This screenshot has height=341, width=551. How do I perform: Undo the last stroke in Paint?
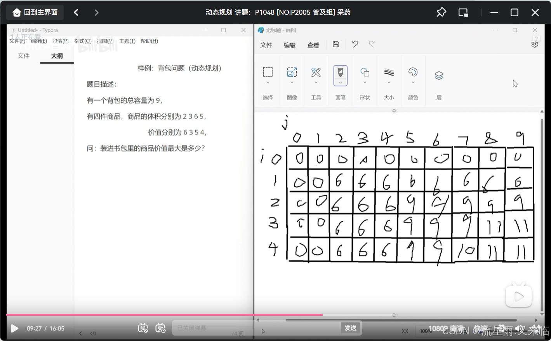tap(355, 44)
